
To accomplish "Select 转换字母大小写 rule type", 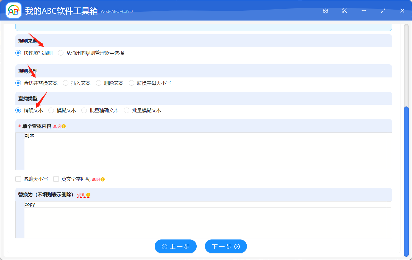I will tap(132, 83).
